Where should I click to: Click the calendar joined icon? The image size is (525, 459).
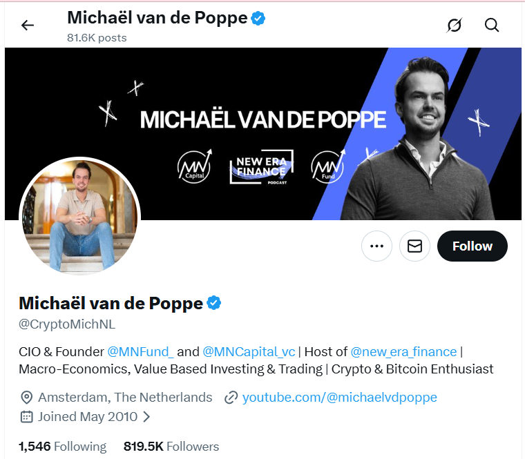point(27,417)
